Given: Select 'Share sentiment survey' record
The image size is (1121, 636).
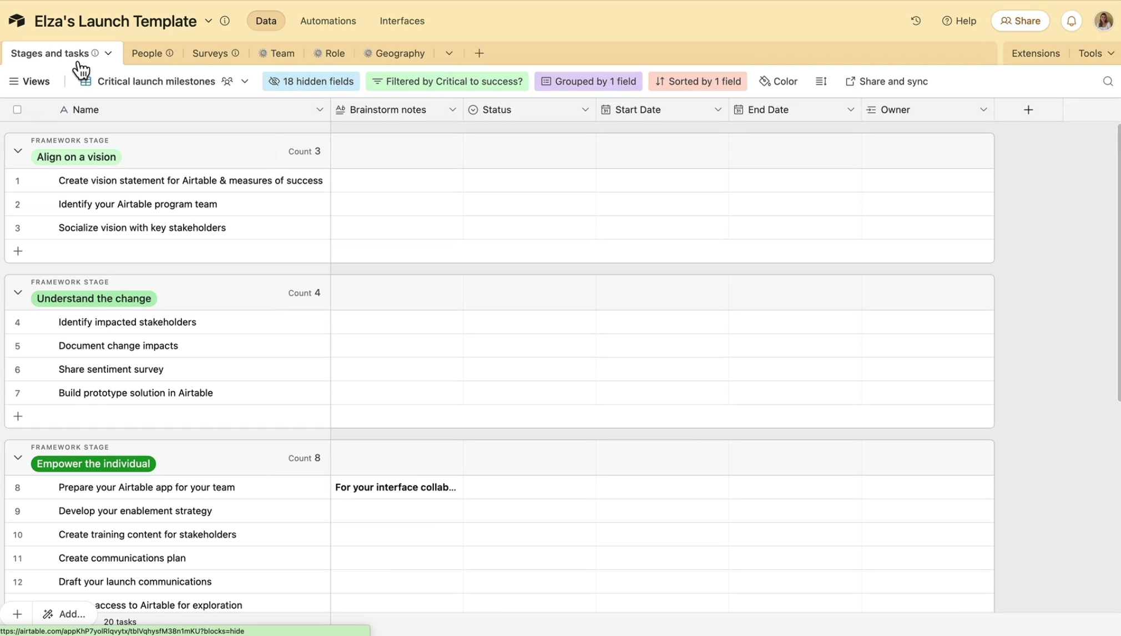Looking at the screenshot, I should pyautogui.click(x=168, y=370).
